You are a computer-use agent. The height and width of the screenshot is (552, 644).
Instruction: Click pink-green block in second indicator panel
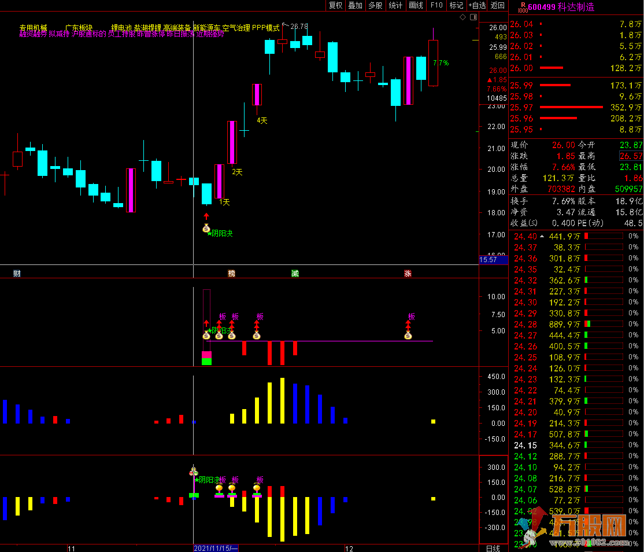[x=206, y=358]
